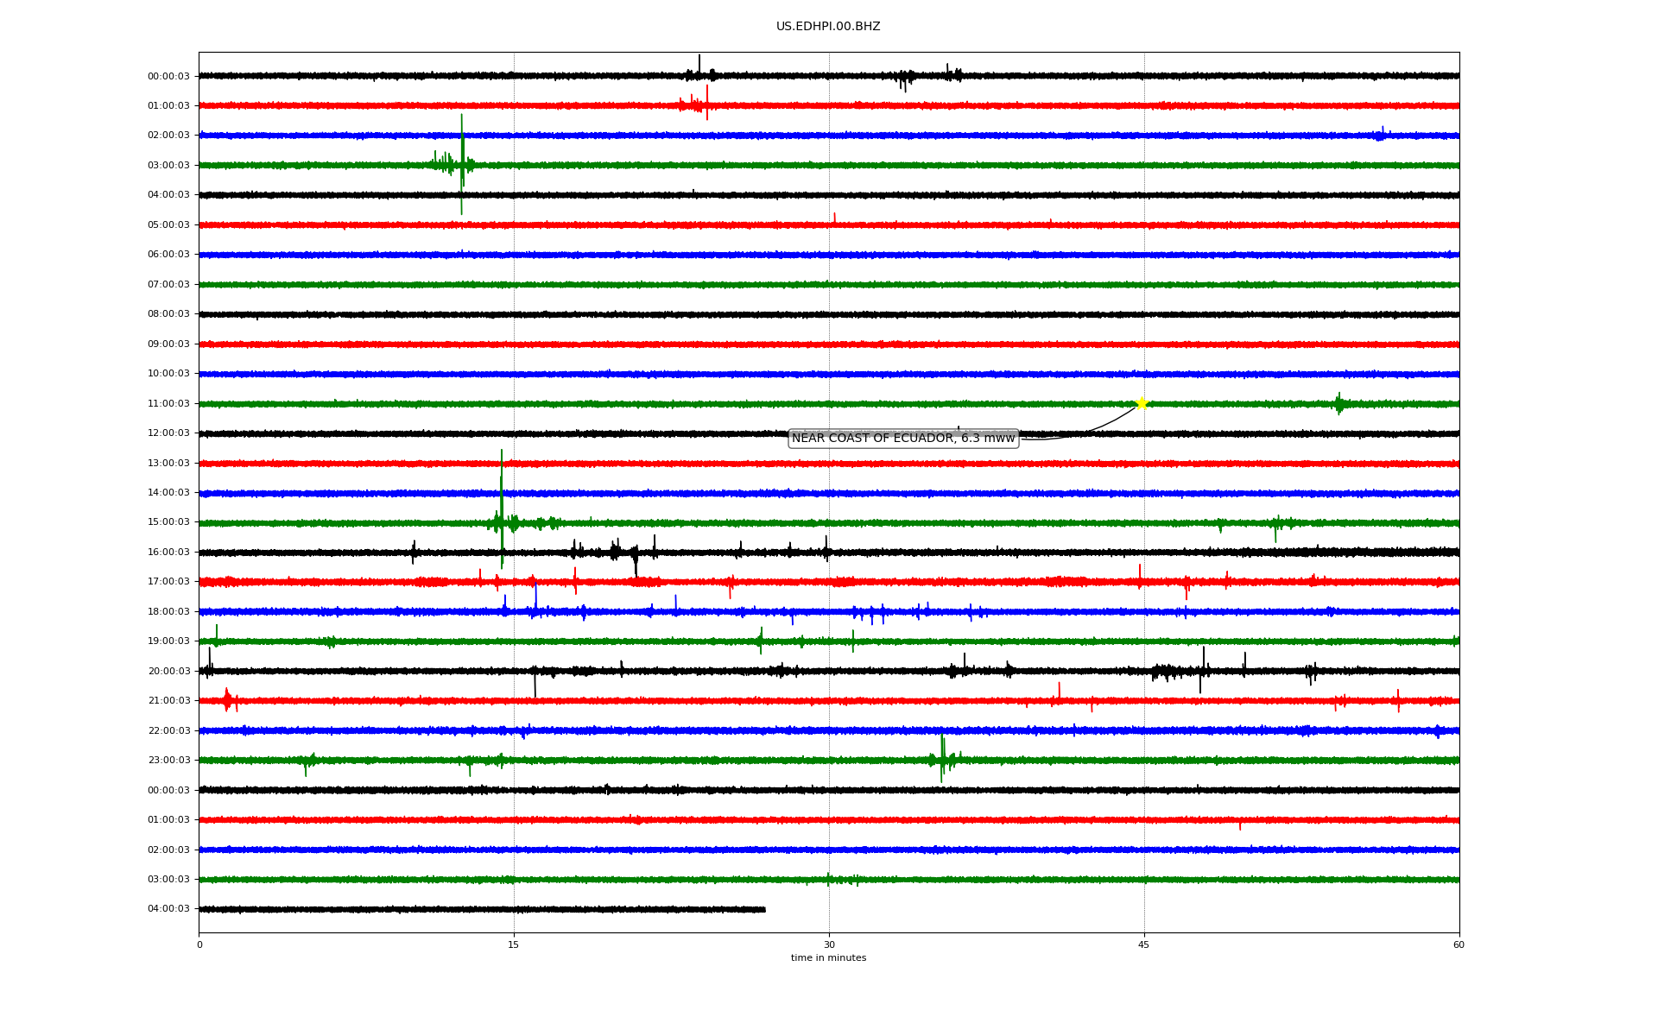The width and height of the screenshot is (1658, 1036).
Task: Click the yellow star earthquake marker
Action: coord(1142,403)
